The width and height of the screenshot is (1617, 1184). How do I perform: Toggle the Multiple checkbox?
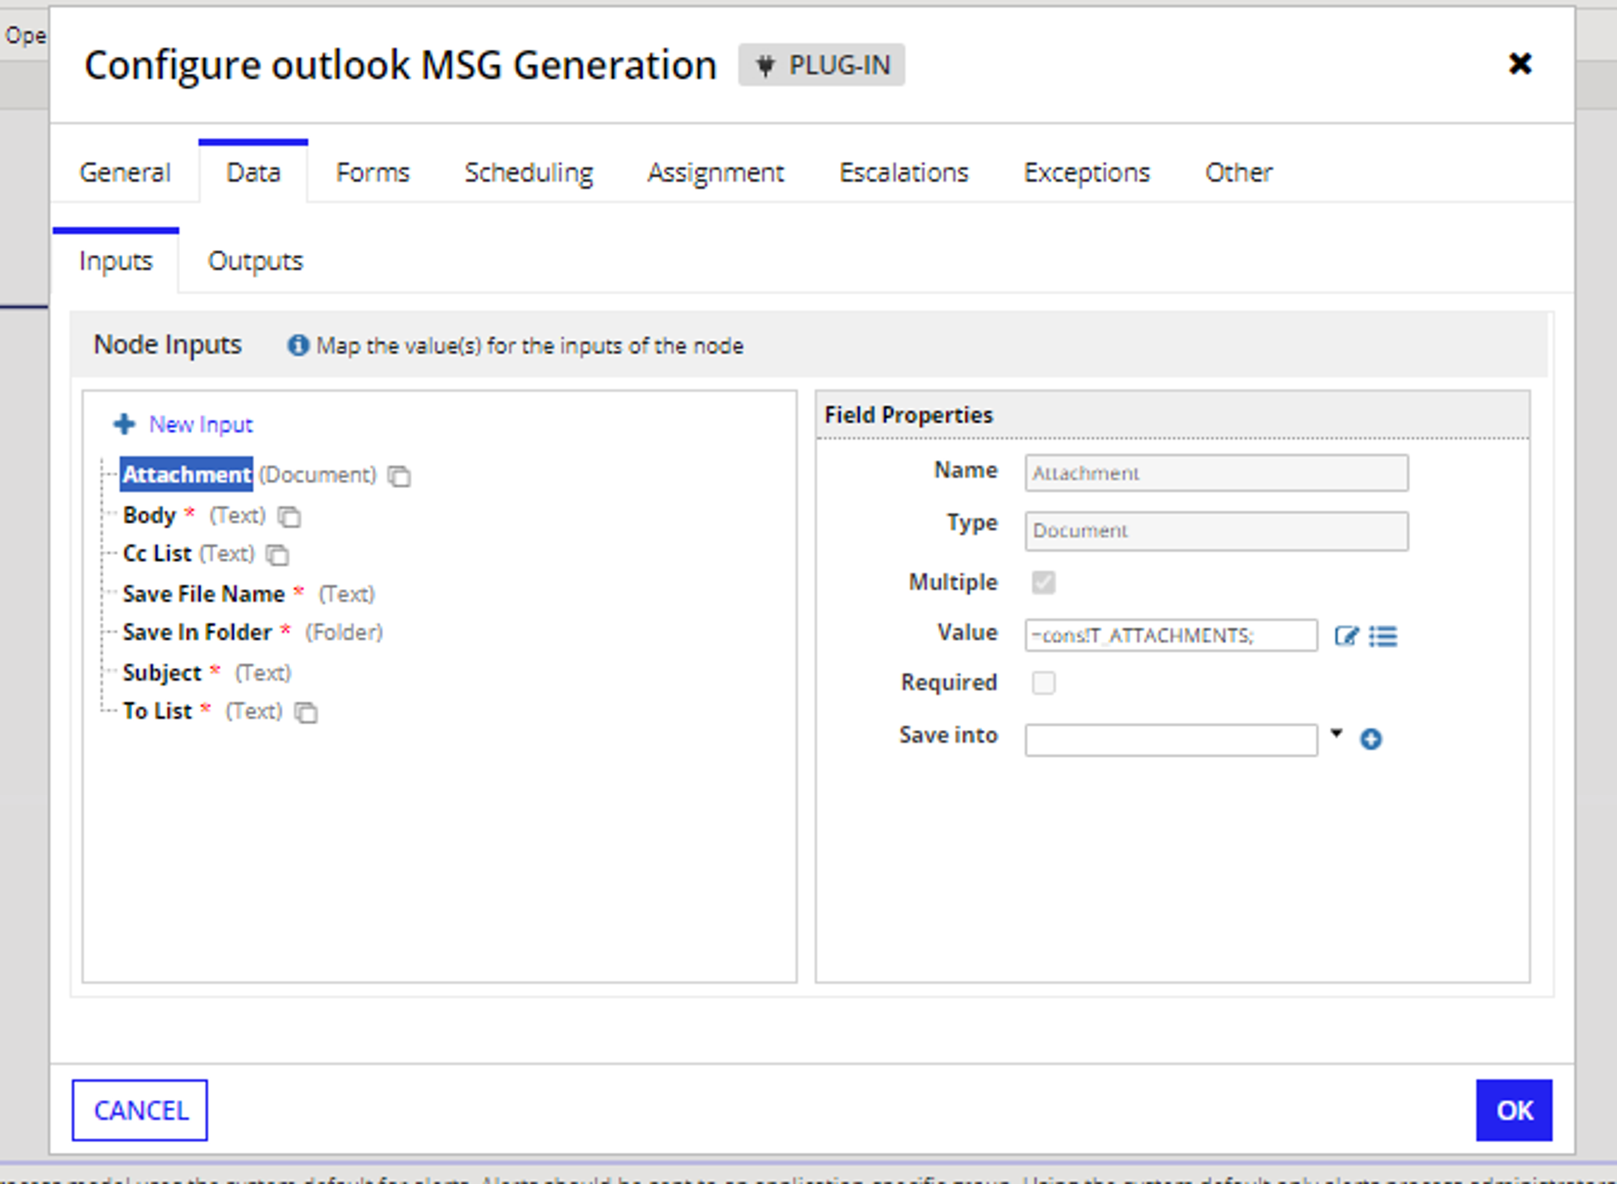click(x=1043, y=582)
